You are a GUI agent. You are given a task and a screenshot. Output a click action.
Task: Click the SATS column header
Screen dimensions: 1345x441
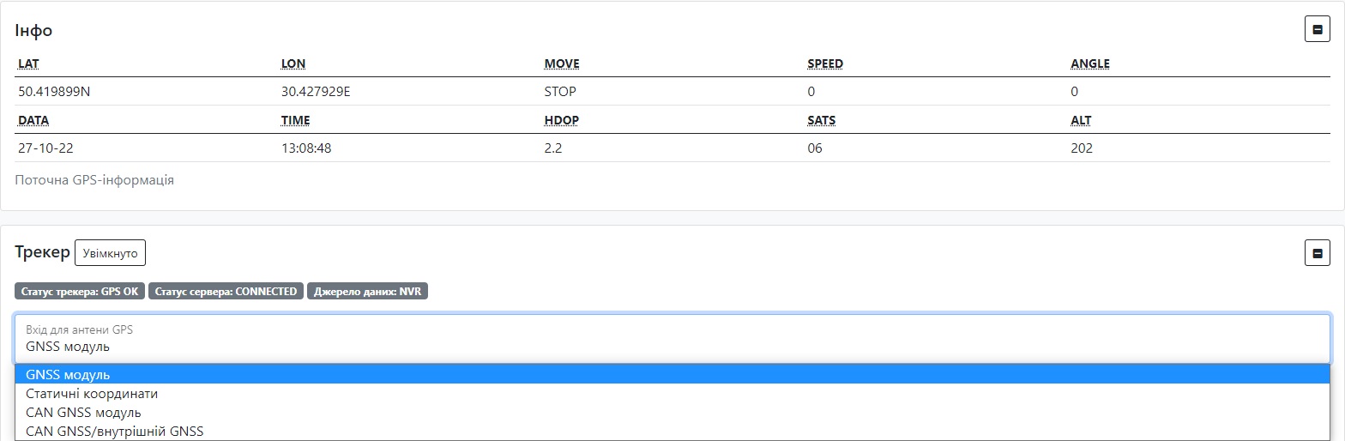[822, 121]
